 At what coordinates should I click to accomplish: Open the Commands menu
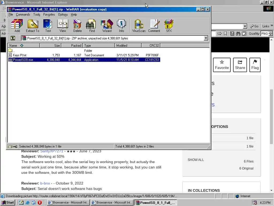[23, 14]
